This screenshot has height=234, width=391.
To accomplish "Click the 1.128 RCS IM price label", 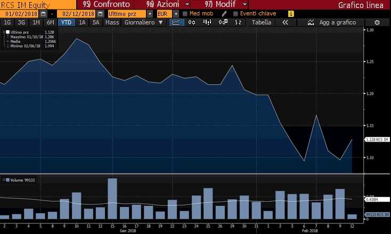I will coord(377,140).
